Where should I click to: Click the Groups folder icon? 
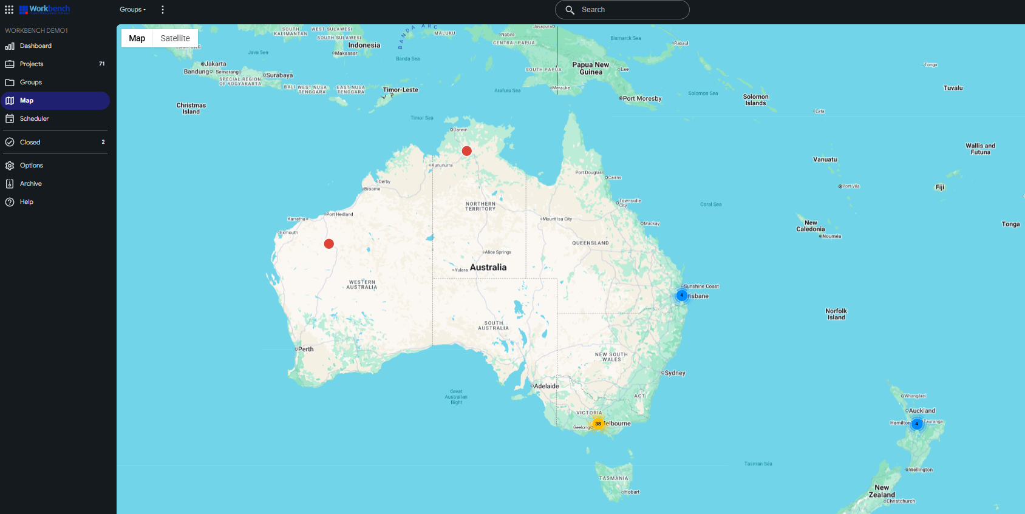click(10, 83)
